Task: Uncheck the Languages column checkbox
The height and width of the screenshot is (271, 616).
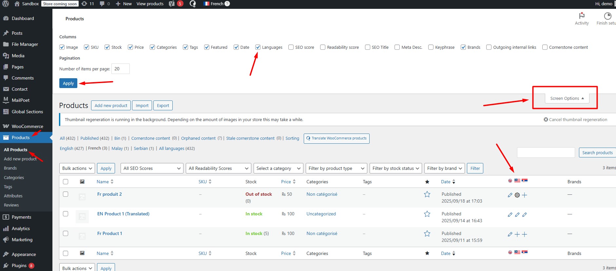Action: (x=258, y=47)
